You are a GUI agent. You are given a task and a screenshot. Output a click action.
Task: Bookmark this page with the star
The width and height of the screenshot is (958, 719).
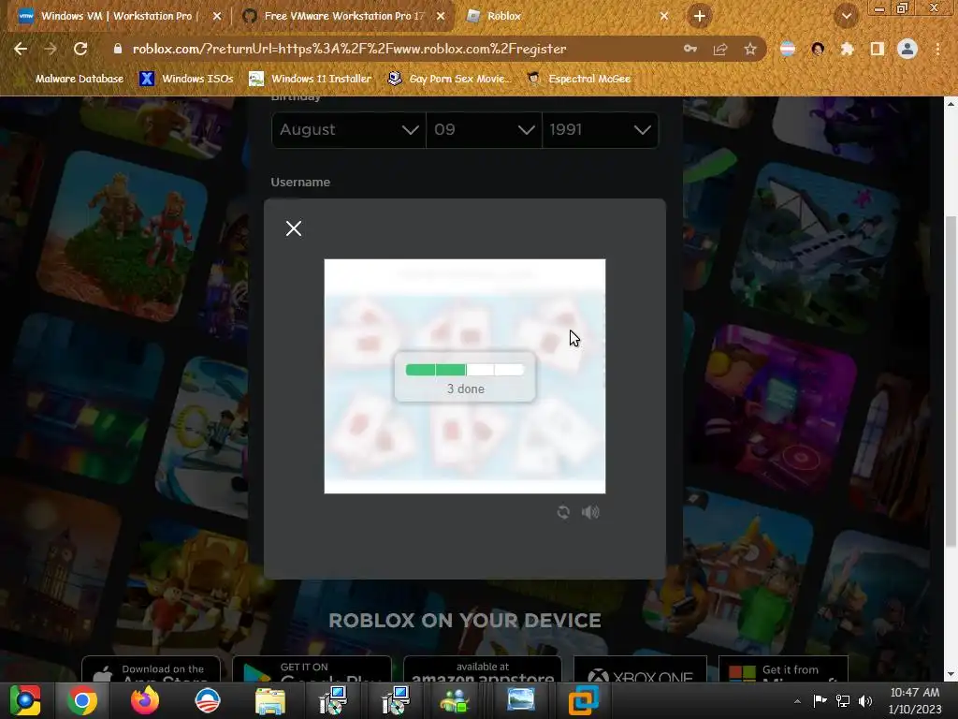click(x=750, y=49)
